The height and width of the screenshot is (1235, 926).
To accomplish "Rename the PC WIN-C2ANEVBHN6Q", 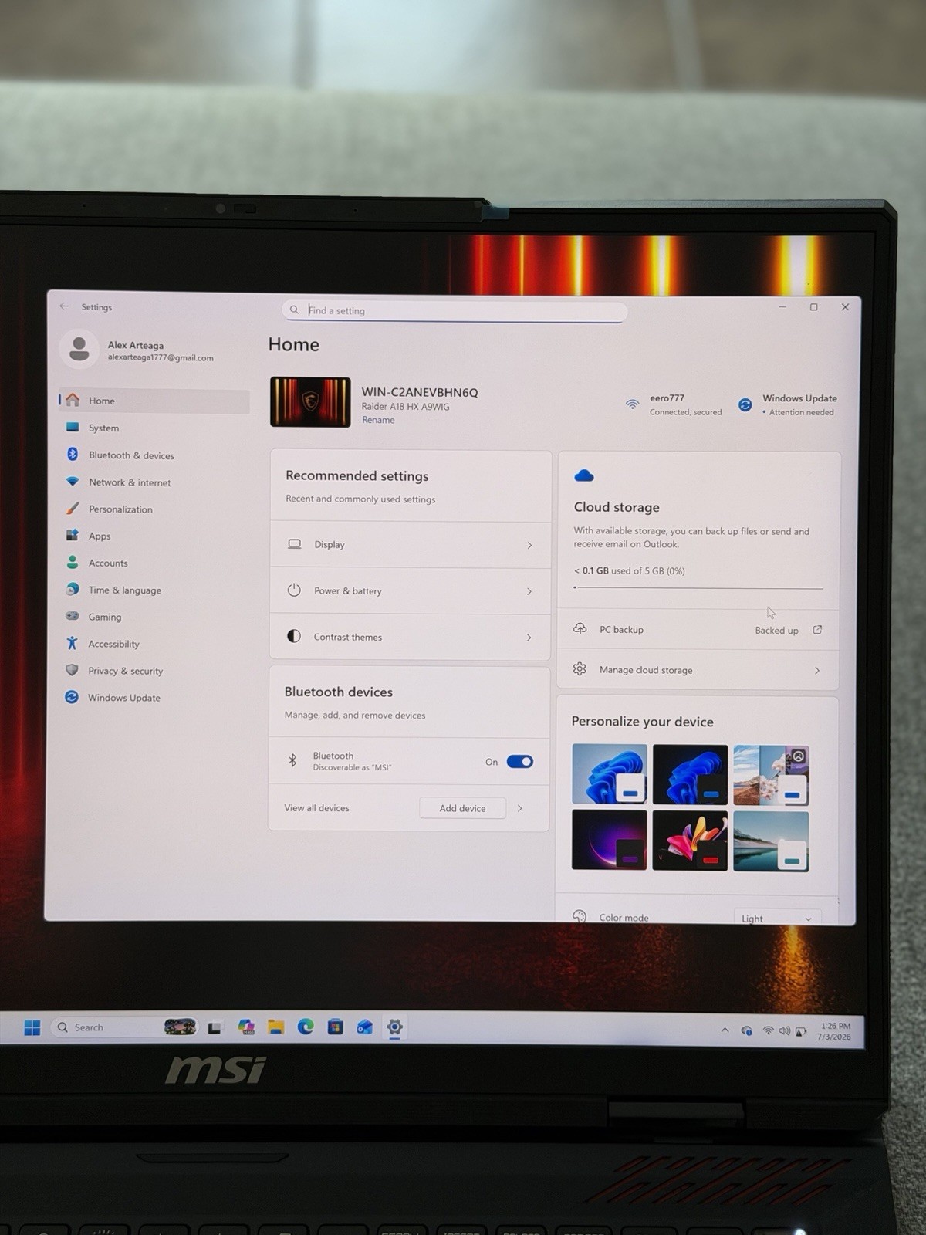I will coord(378,420).
